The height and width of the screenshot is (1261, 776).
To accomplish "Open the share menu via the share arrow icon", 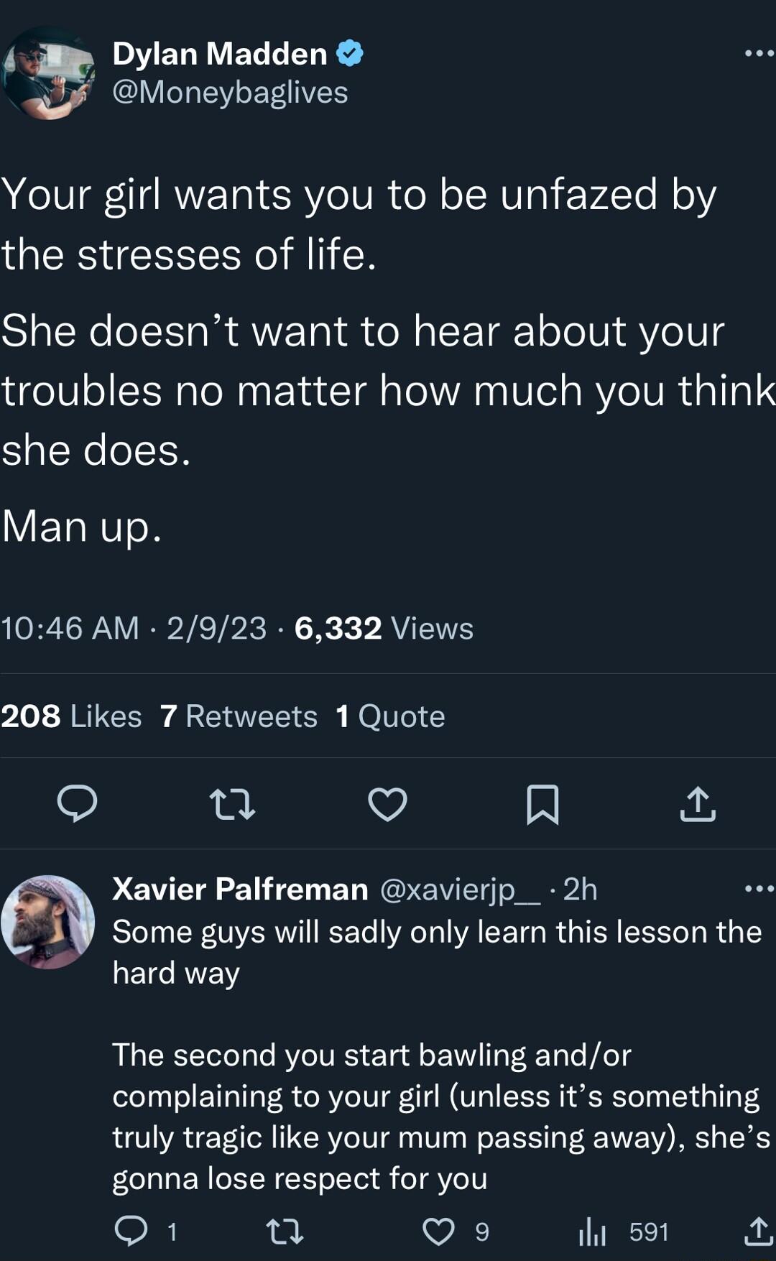I will tap(699, 805).
